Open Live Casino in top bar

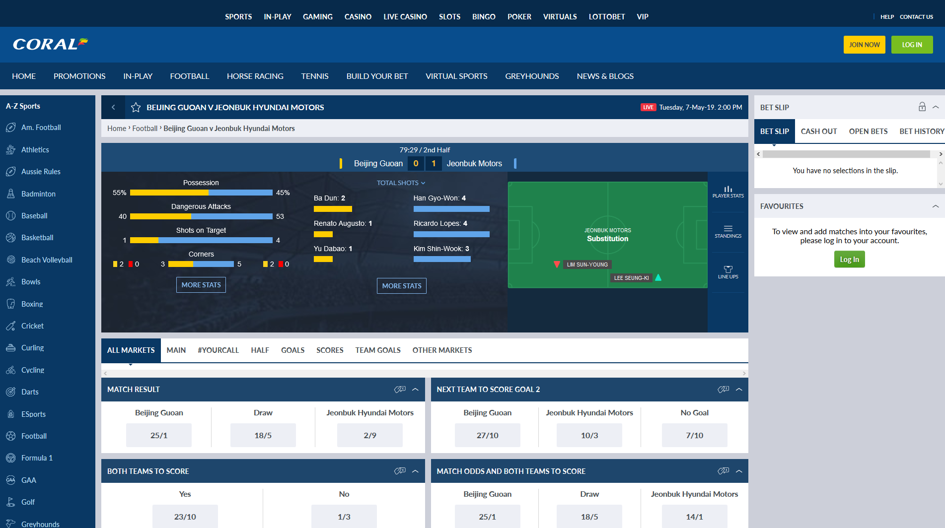pos(405,17)
